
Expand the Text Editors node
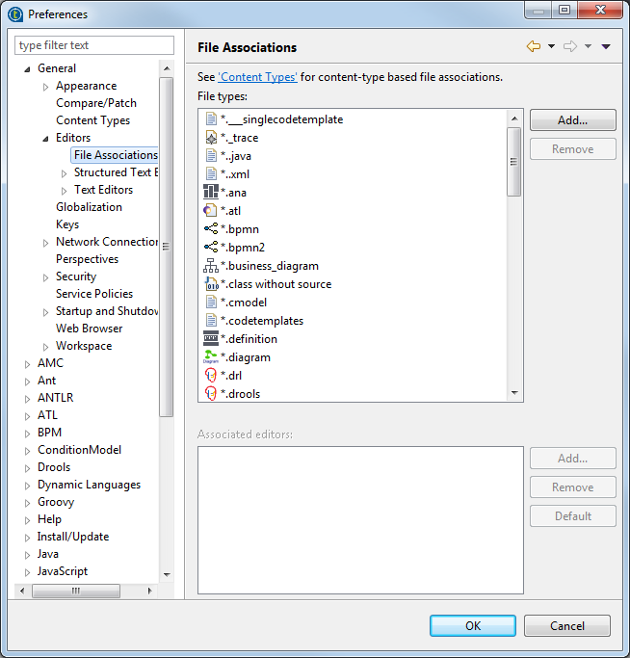pyautogui.click(x=64, y=191)
